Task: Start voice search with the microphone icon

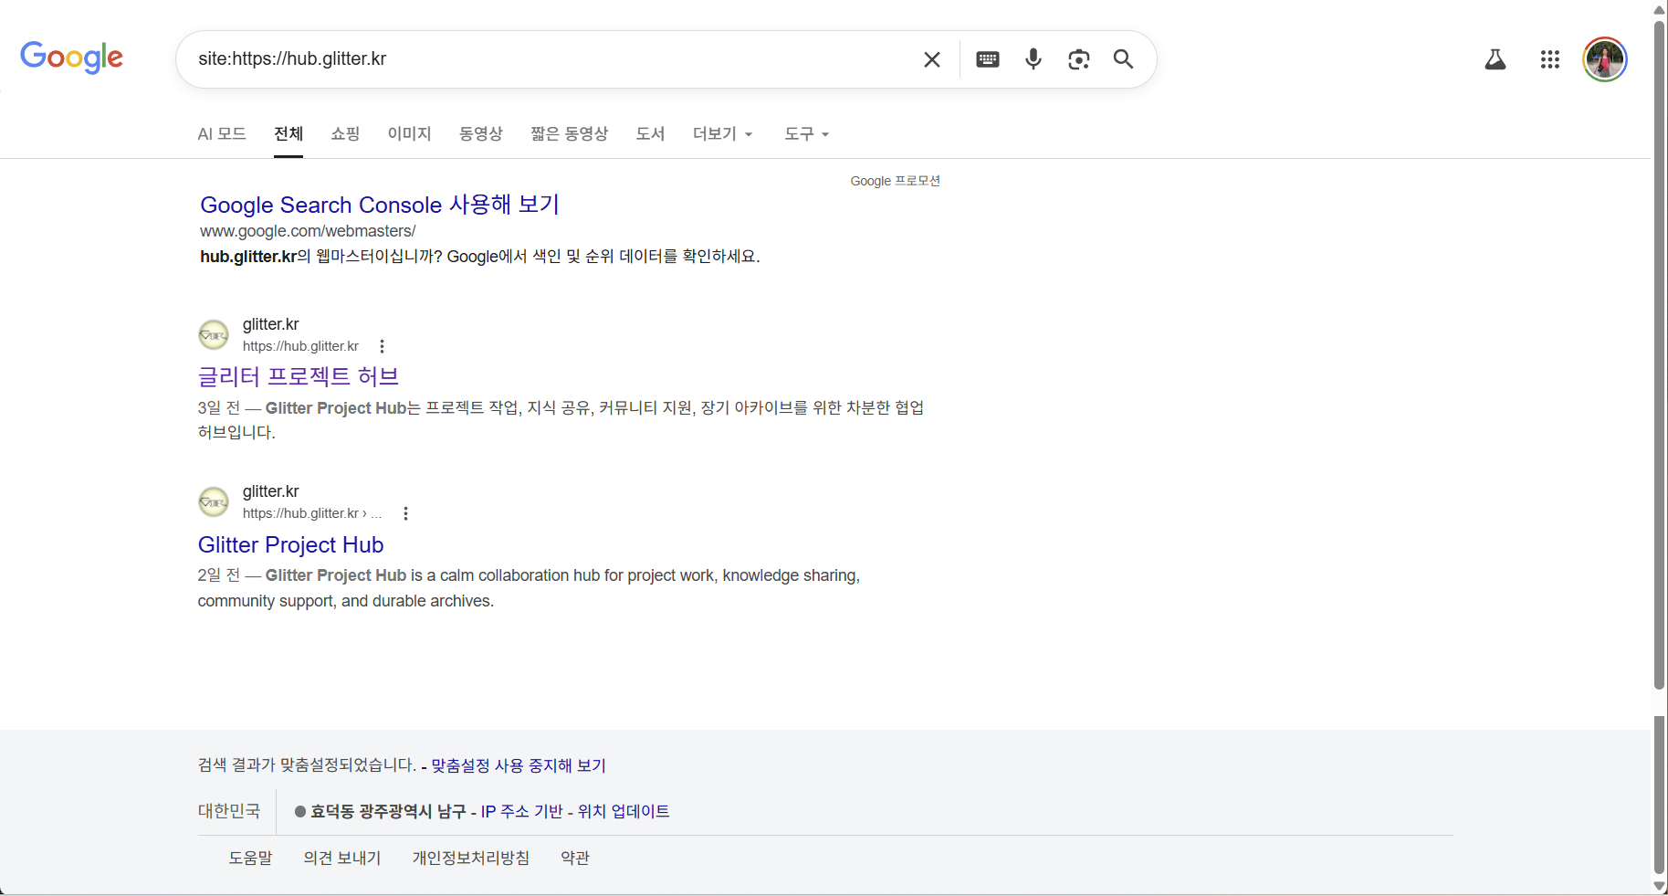Action: [1033, 59]
